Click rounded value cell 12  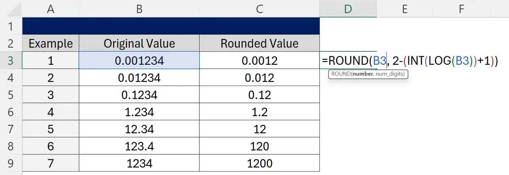point(259,129)
